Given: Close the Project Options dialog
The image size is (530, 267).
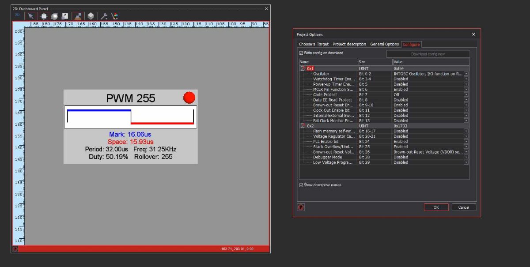Looking at the screenshot, I should click(473, 34).
